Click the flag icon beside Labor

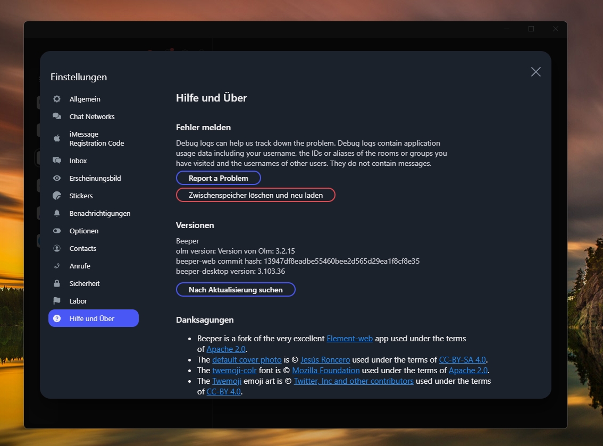(x=57, y=301)
